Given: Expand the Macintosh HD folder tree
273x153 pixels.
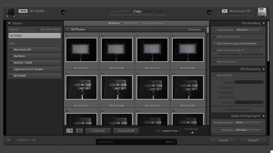Looking at the screenshot, I should [11, 50].
